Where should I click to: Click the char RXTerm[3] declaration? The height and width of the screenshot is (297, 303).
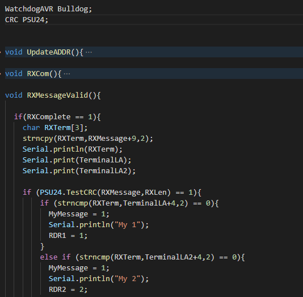click(55, 128)
